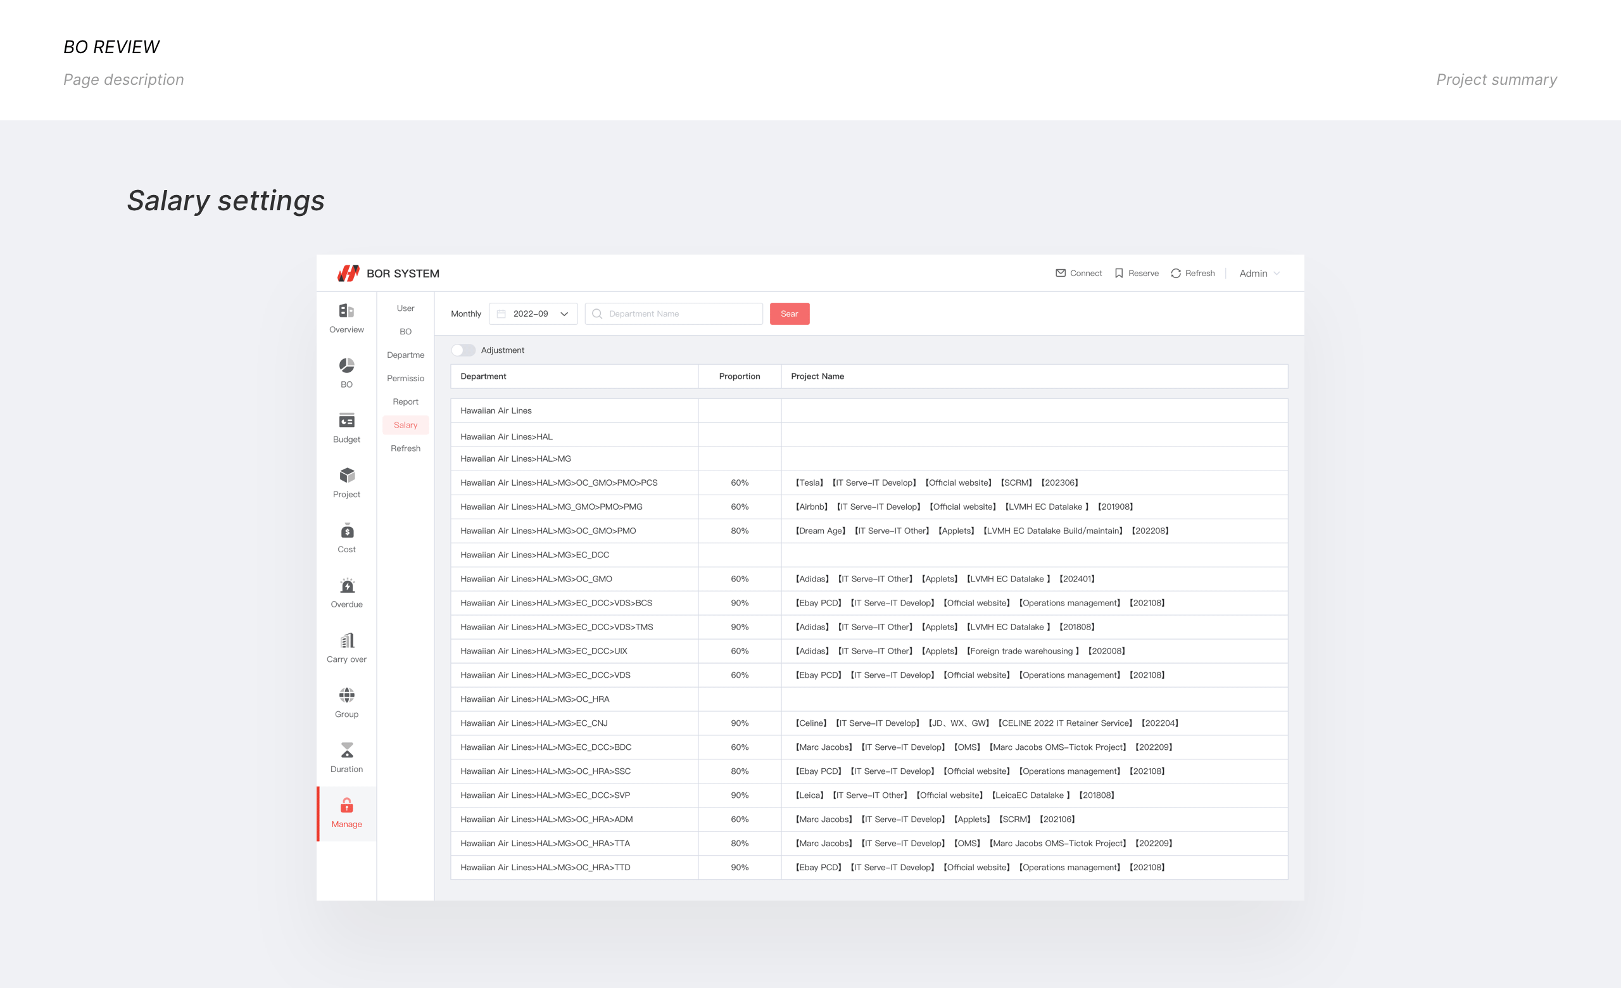Select row ending MG>OC_HRA

[x=869, y=699]
